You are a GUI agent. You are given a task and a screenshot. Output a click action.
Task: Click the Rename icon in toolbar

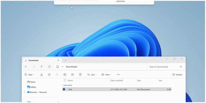click(65, 75)
